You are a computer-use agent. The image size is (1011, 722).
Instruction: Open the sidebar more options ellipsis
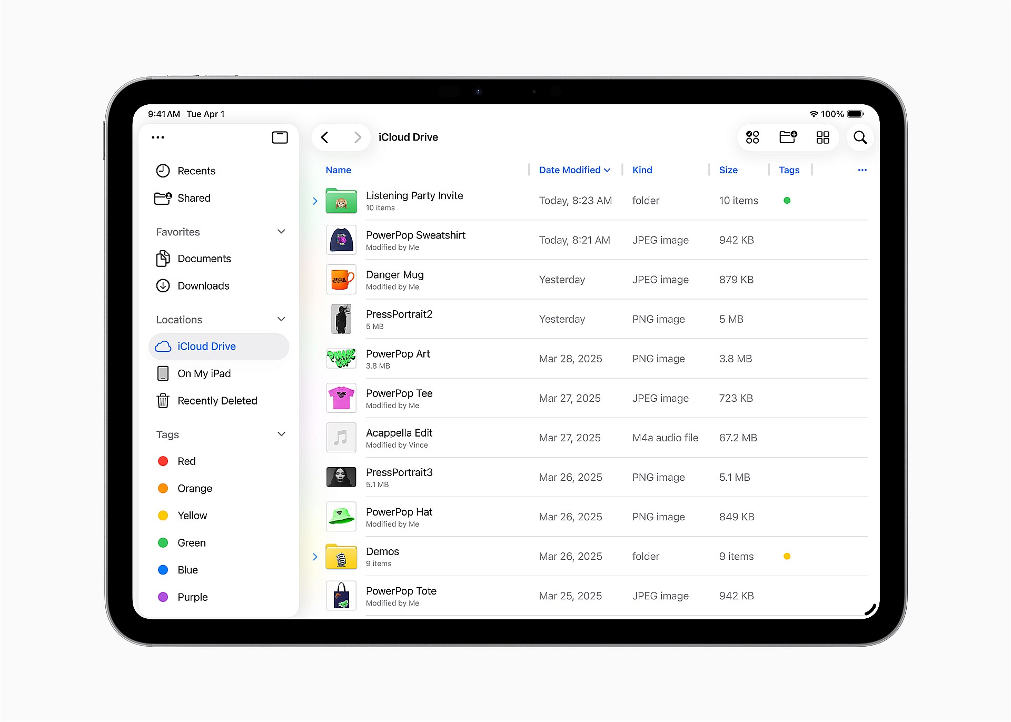tap(158, 137)
